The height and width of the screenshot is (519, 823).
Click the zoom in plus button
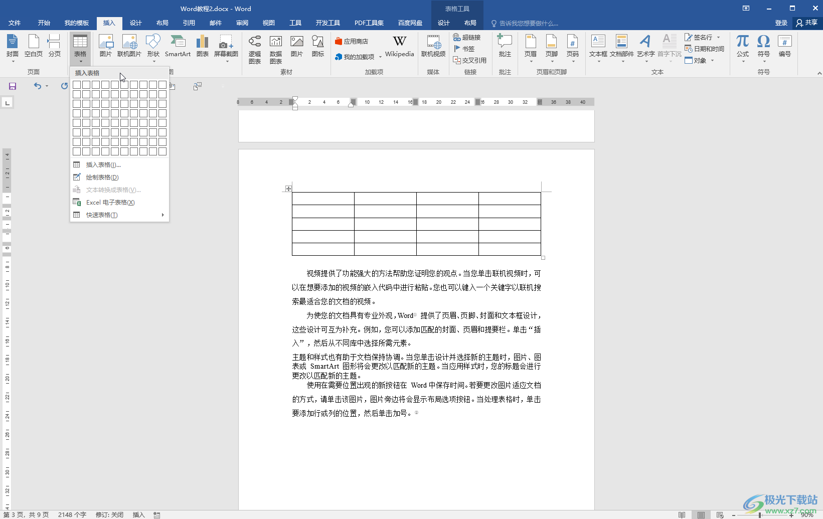[x=791, y=515]
